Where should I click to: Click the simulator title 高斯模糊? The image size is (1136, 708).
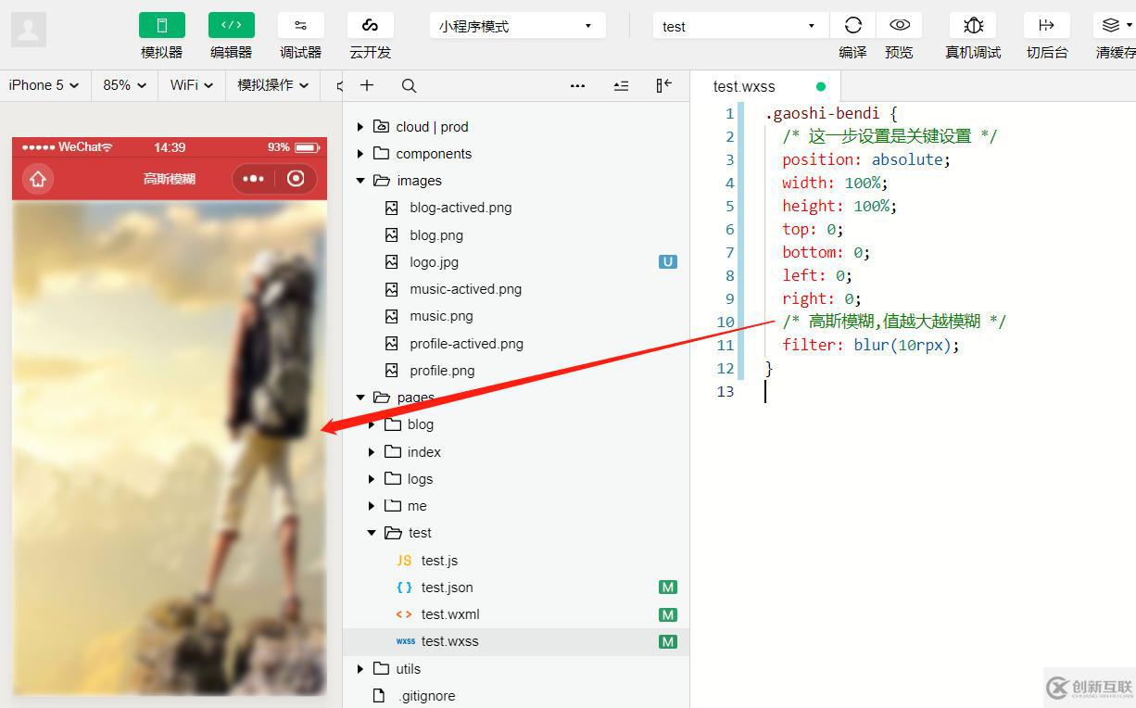[169, 179]
